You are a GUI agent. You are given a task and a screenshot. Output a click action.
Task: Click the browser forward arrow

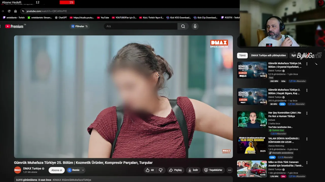(x=3, y=11)
